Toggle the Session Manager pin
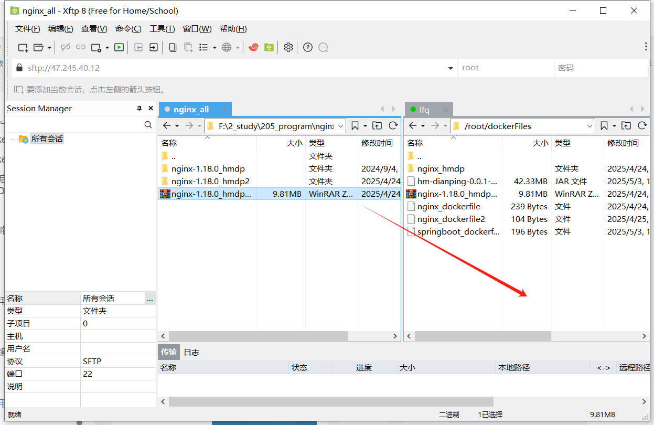This screenshot has height=425, width=654. pyautogui.click(x=139, y=109)
